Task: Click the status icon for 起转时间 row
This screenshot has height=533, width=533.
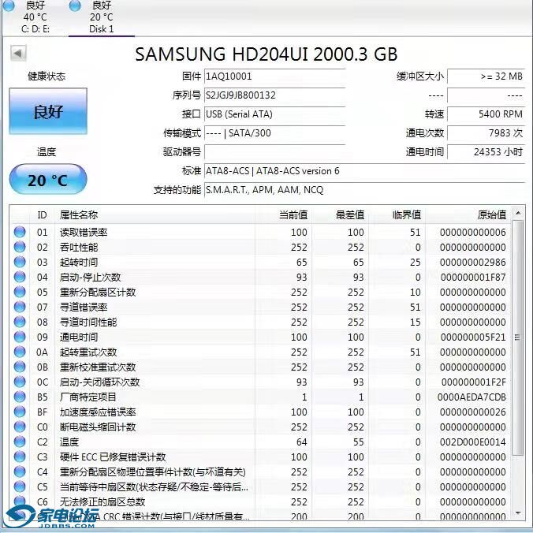Action: point(20,262)
